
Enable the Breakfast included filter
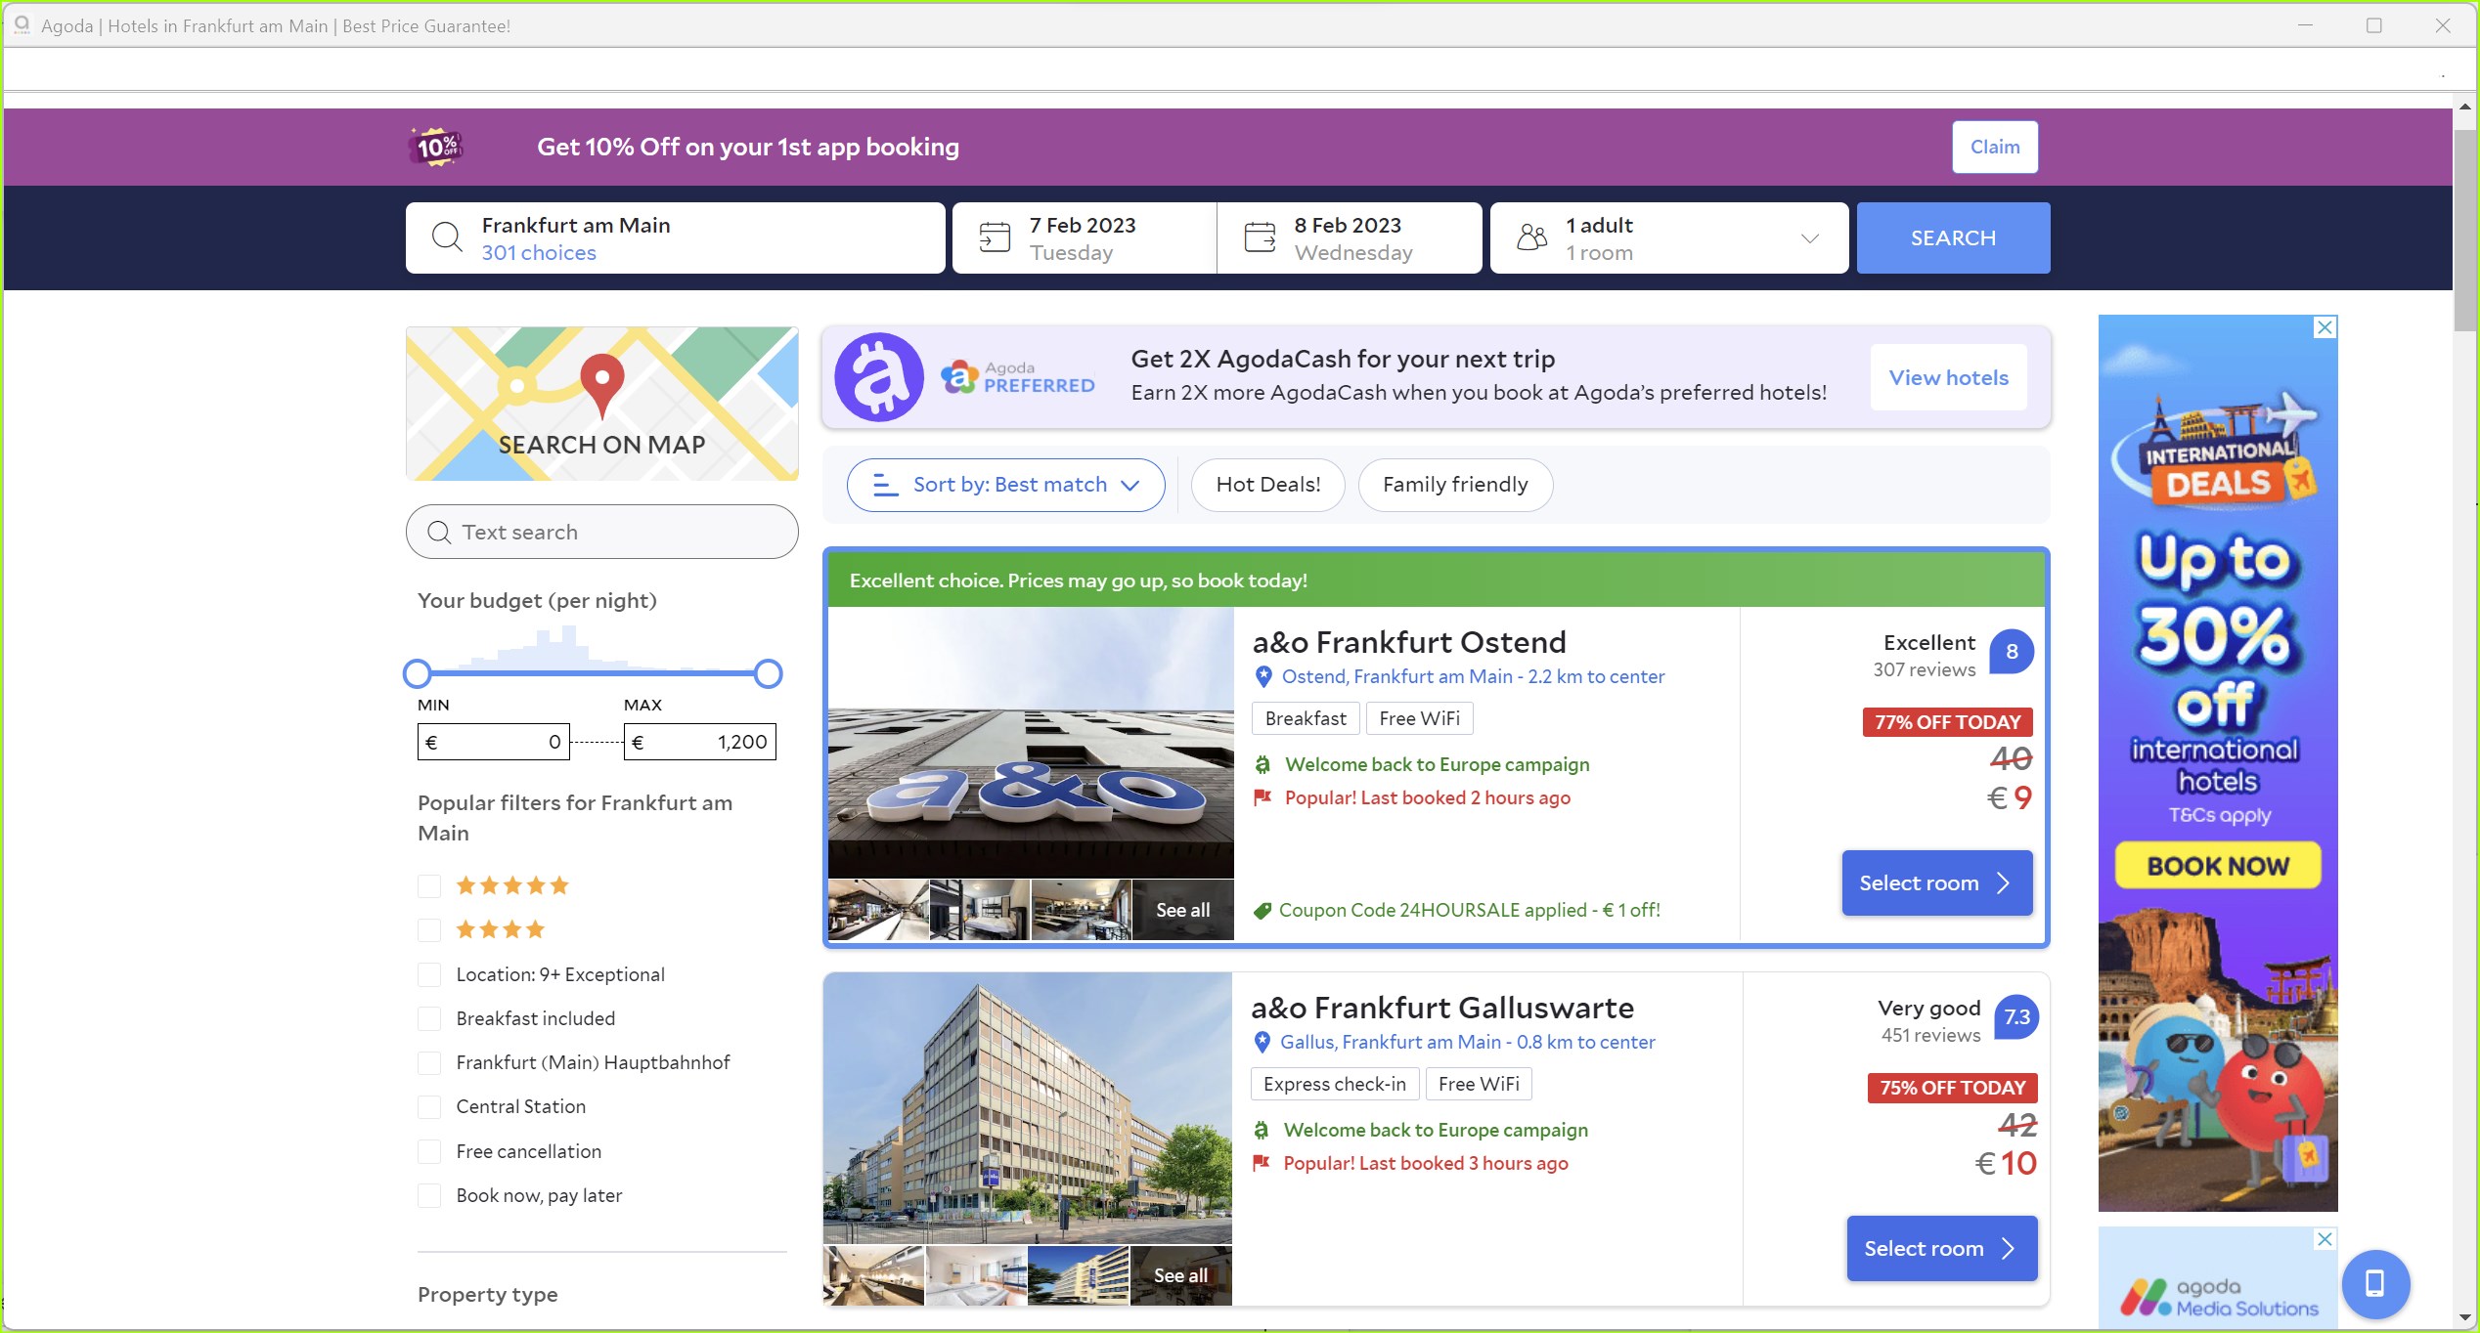429,1018
